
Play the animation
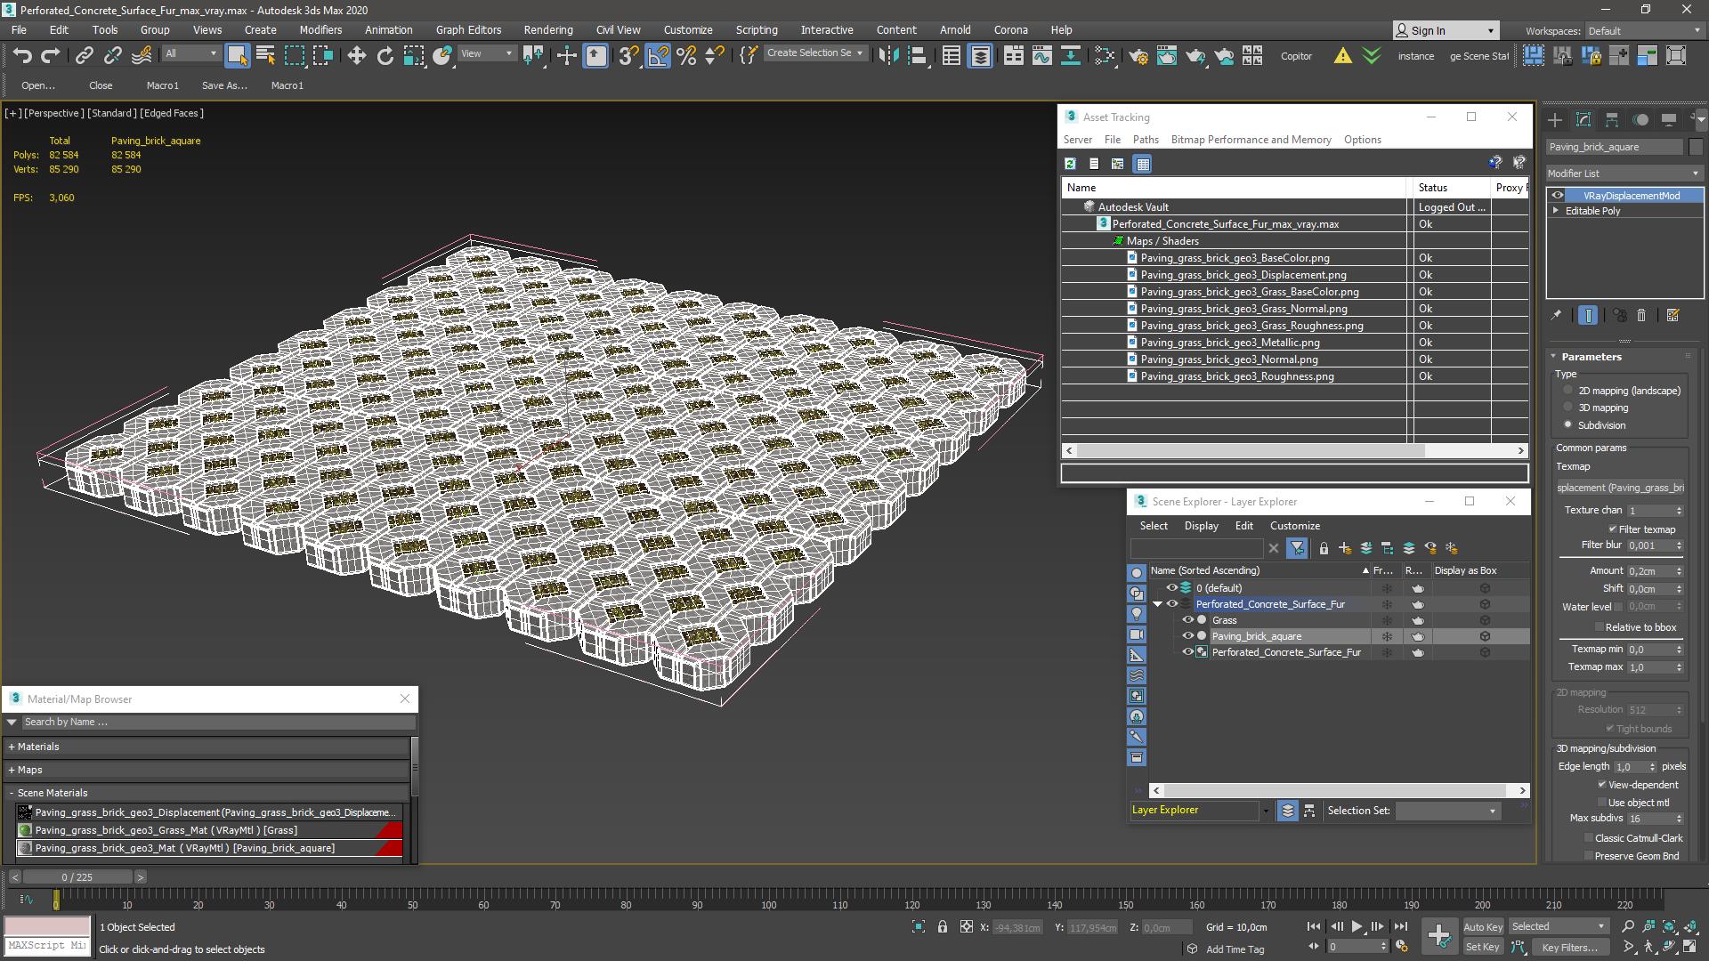coord(1357,927)
